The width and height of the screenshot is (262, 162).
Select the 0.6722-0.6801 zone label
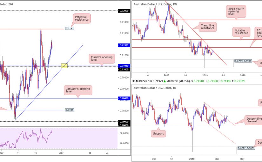[x=247, y=148]
